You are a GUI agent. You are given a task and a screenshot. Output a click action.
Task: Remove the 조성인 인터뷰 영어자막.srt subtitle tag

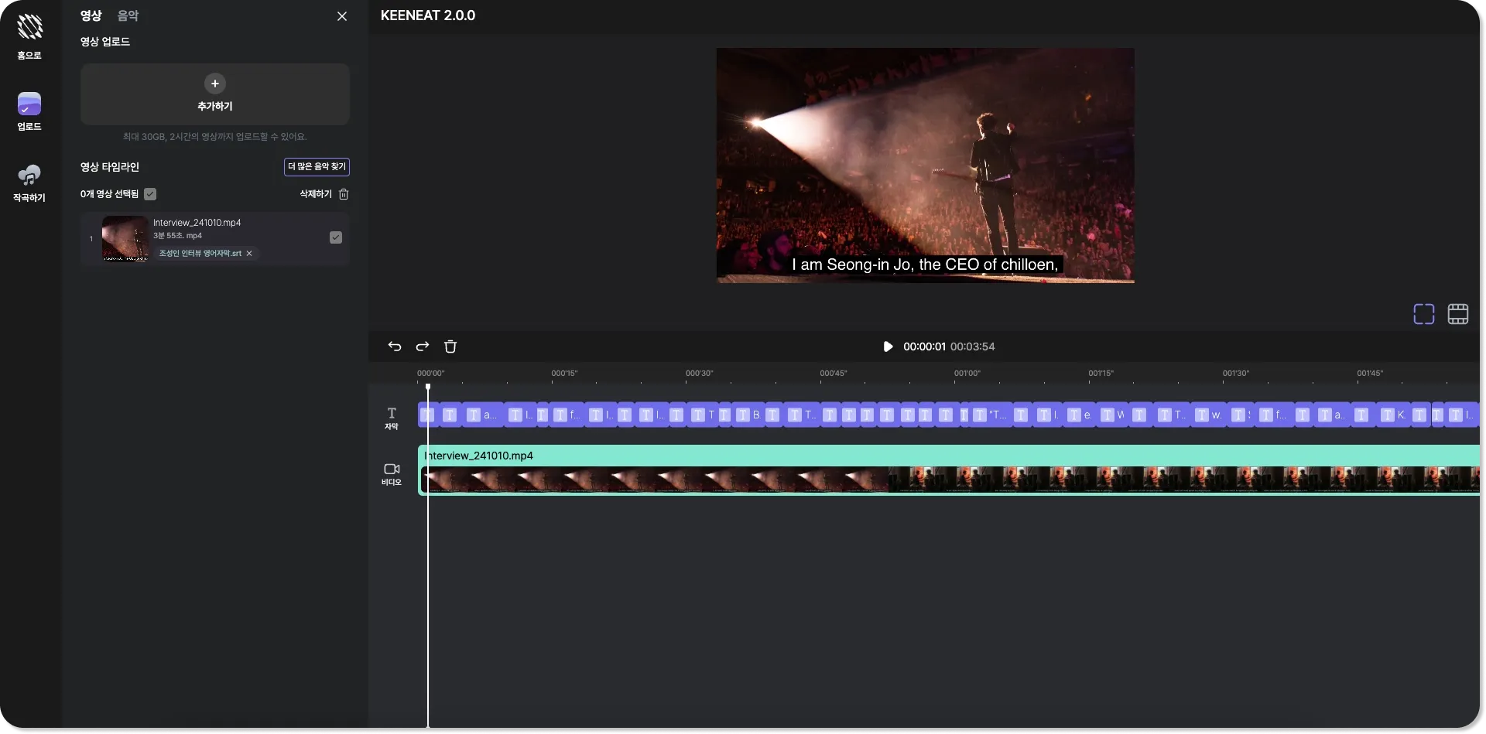pos(249,254)
